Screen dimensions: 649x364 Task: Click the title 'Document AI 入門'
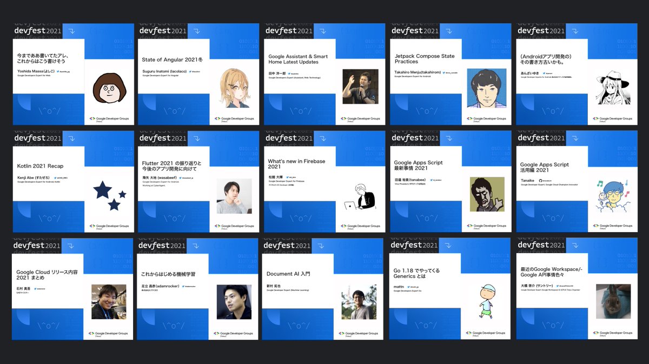point(288,274)
